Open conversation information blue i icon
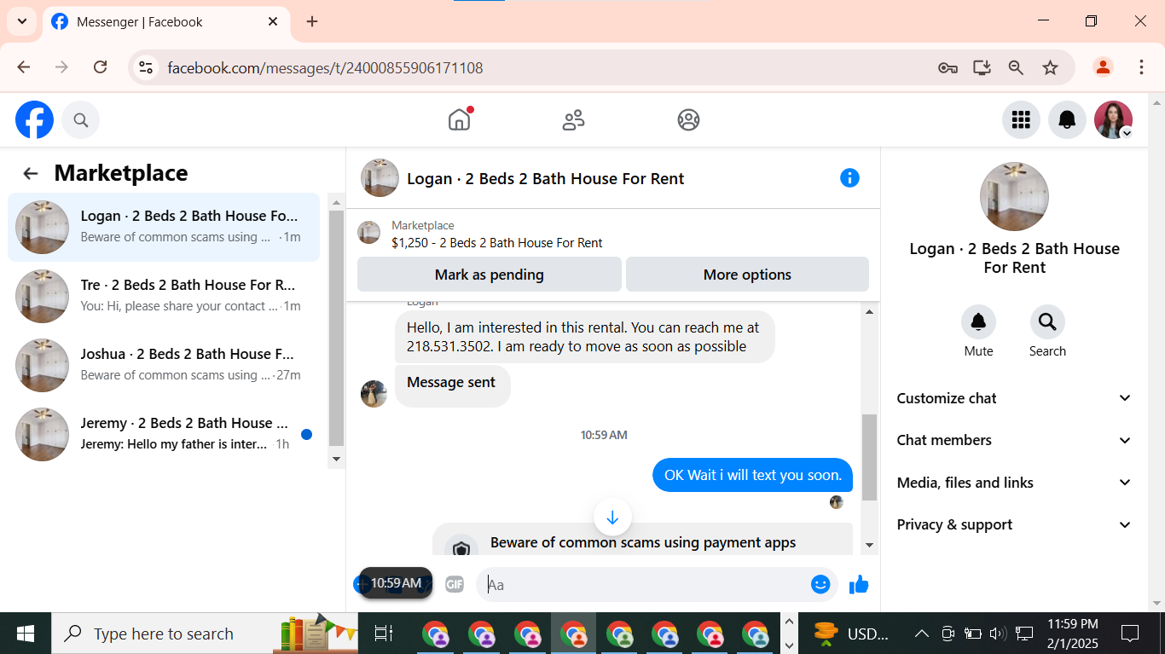This screenshot has width=1165, height=654. pos(849,178)
